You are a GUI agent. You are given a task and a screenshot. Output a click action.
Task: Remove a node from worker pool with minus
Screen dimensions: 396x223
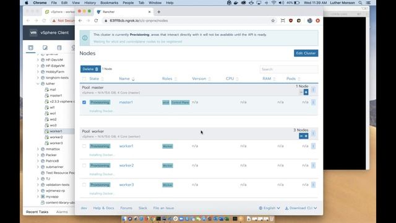301,136
